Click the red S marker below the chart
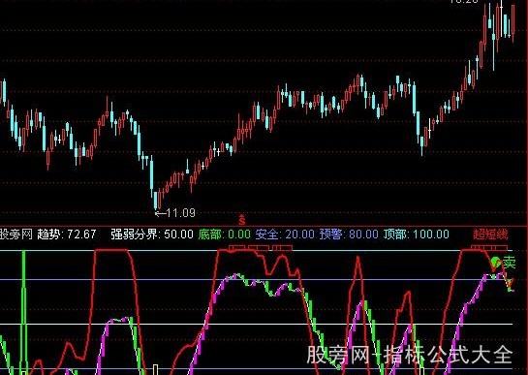This screenshot has height=375, width=528. pos(242,220)
